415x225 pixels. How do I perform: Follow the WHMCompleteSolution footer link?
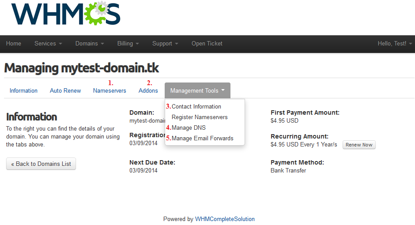(x=225, y=219)
